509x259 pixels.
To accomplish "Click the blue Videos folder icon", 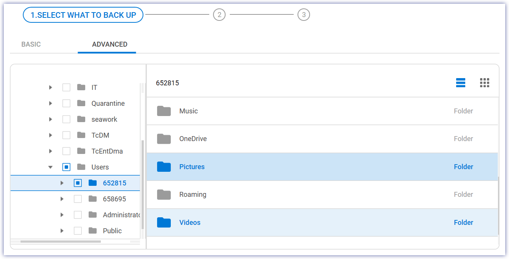I will coord(164,223).
